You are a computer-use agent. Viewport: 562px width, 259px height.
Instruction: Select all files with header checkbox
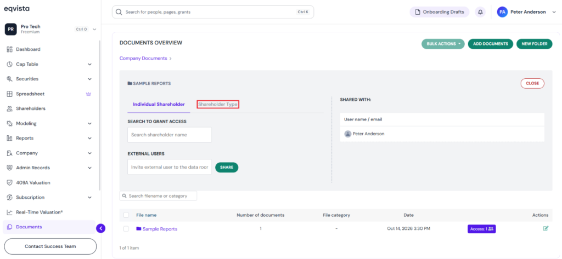(x=126, y=215)
